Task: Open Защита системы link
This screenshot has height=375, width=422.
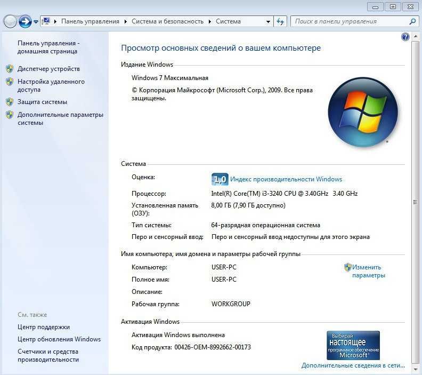Action: point(42,102)
